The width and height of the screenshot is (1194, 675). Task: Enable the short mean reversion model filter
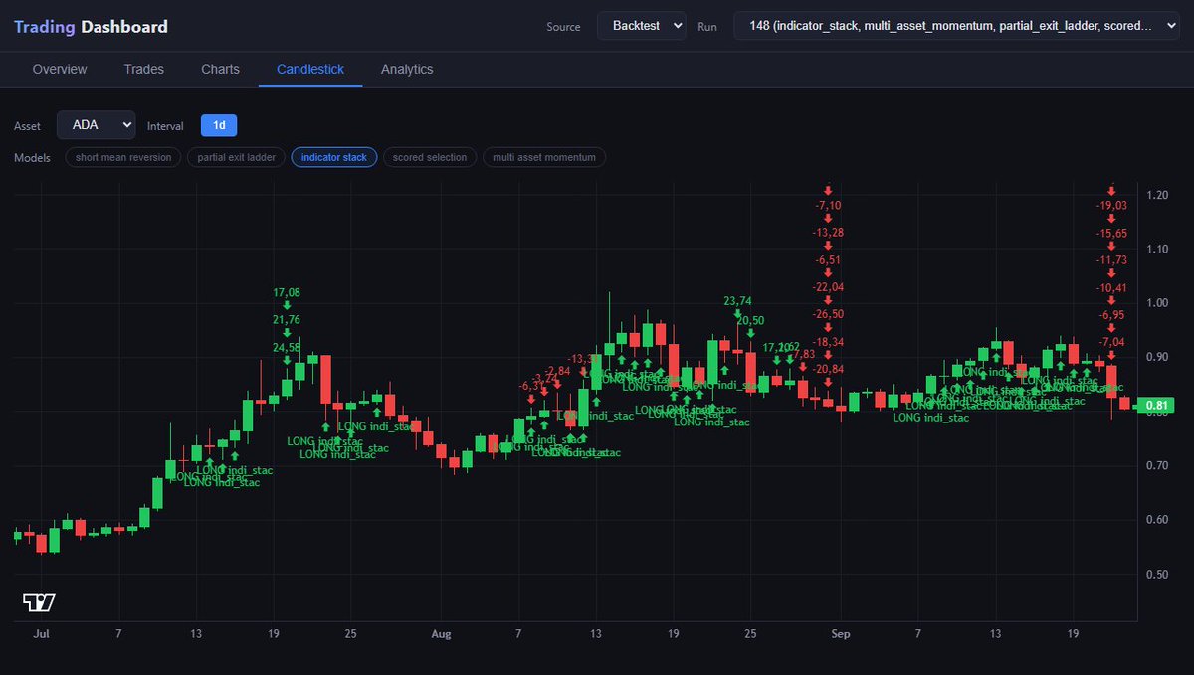coord(121,157)
